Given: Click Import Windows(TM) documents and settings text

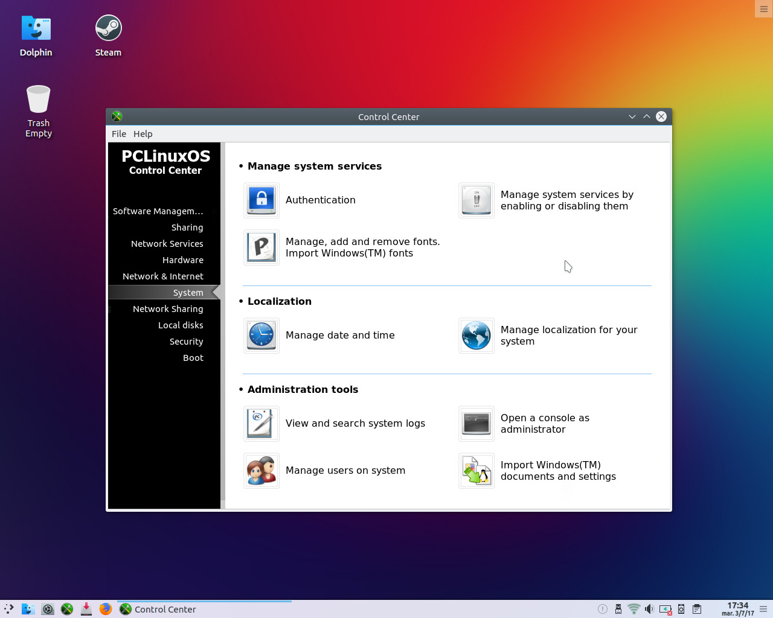Looking at the screenshot, I should [558, 471].
